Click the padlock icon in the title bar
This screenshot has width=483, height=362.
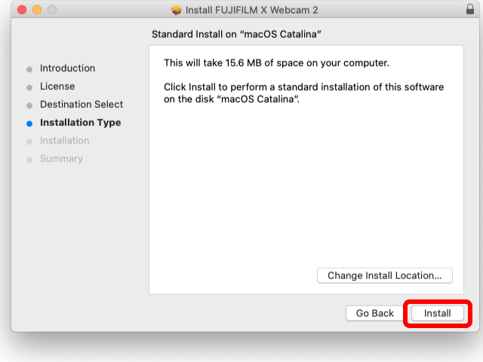tap(470, 9)
